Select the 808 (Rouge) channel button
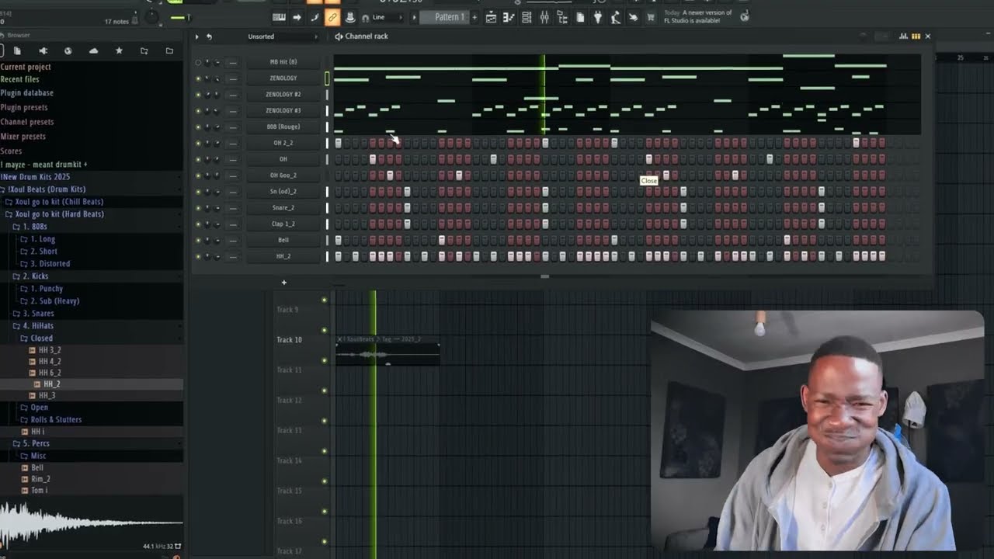This screenshot has height=559, width=994. tap(283, 127)
